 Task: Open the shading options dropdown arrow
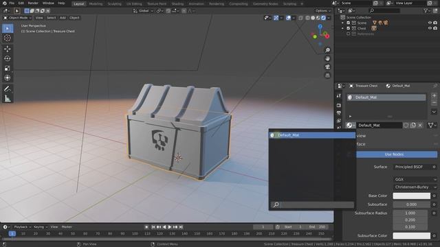[329, 18]
